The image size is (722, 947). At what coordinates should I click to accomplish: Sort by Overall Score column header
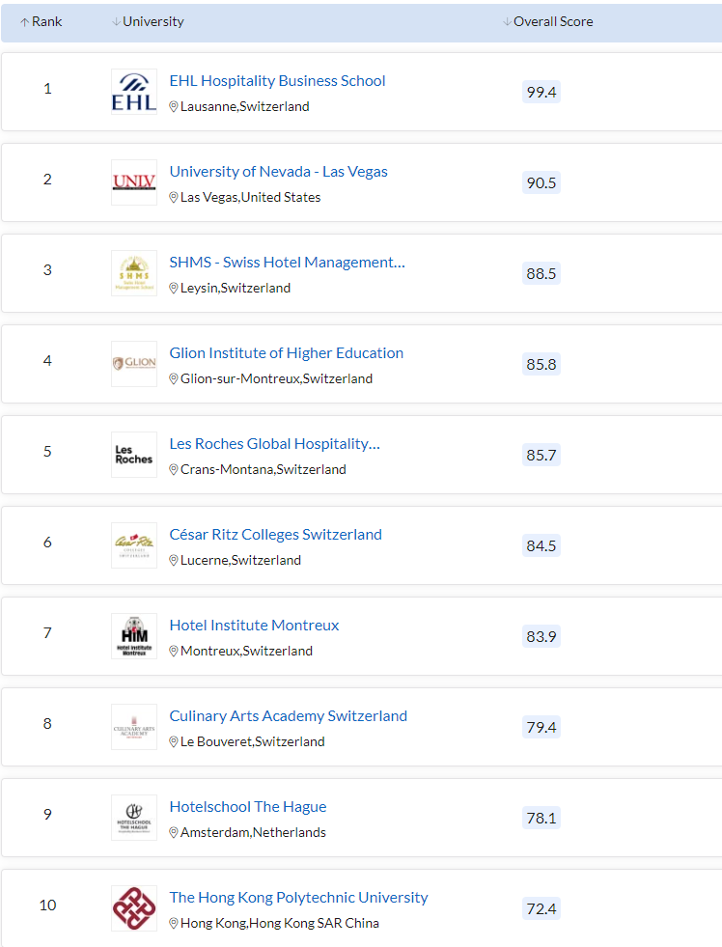[x=548, y=22]
